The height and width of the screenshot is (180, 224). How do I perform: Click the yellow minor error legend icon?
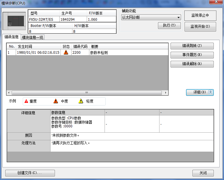[81, 101]
